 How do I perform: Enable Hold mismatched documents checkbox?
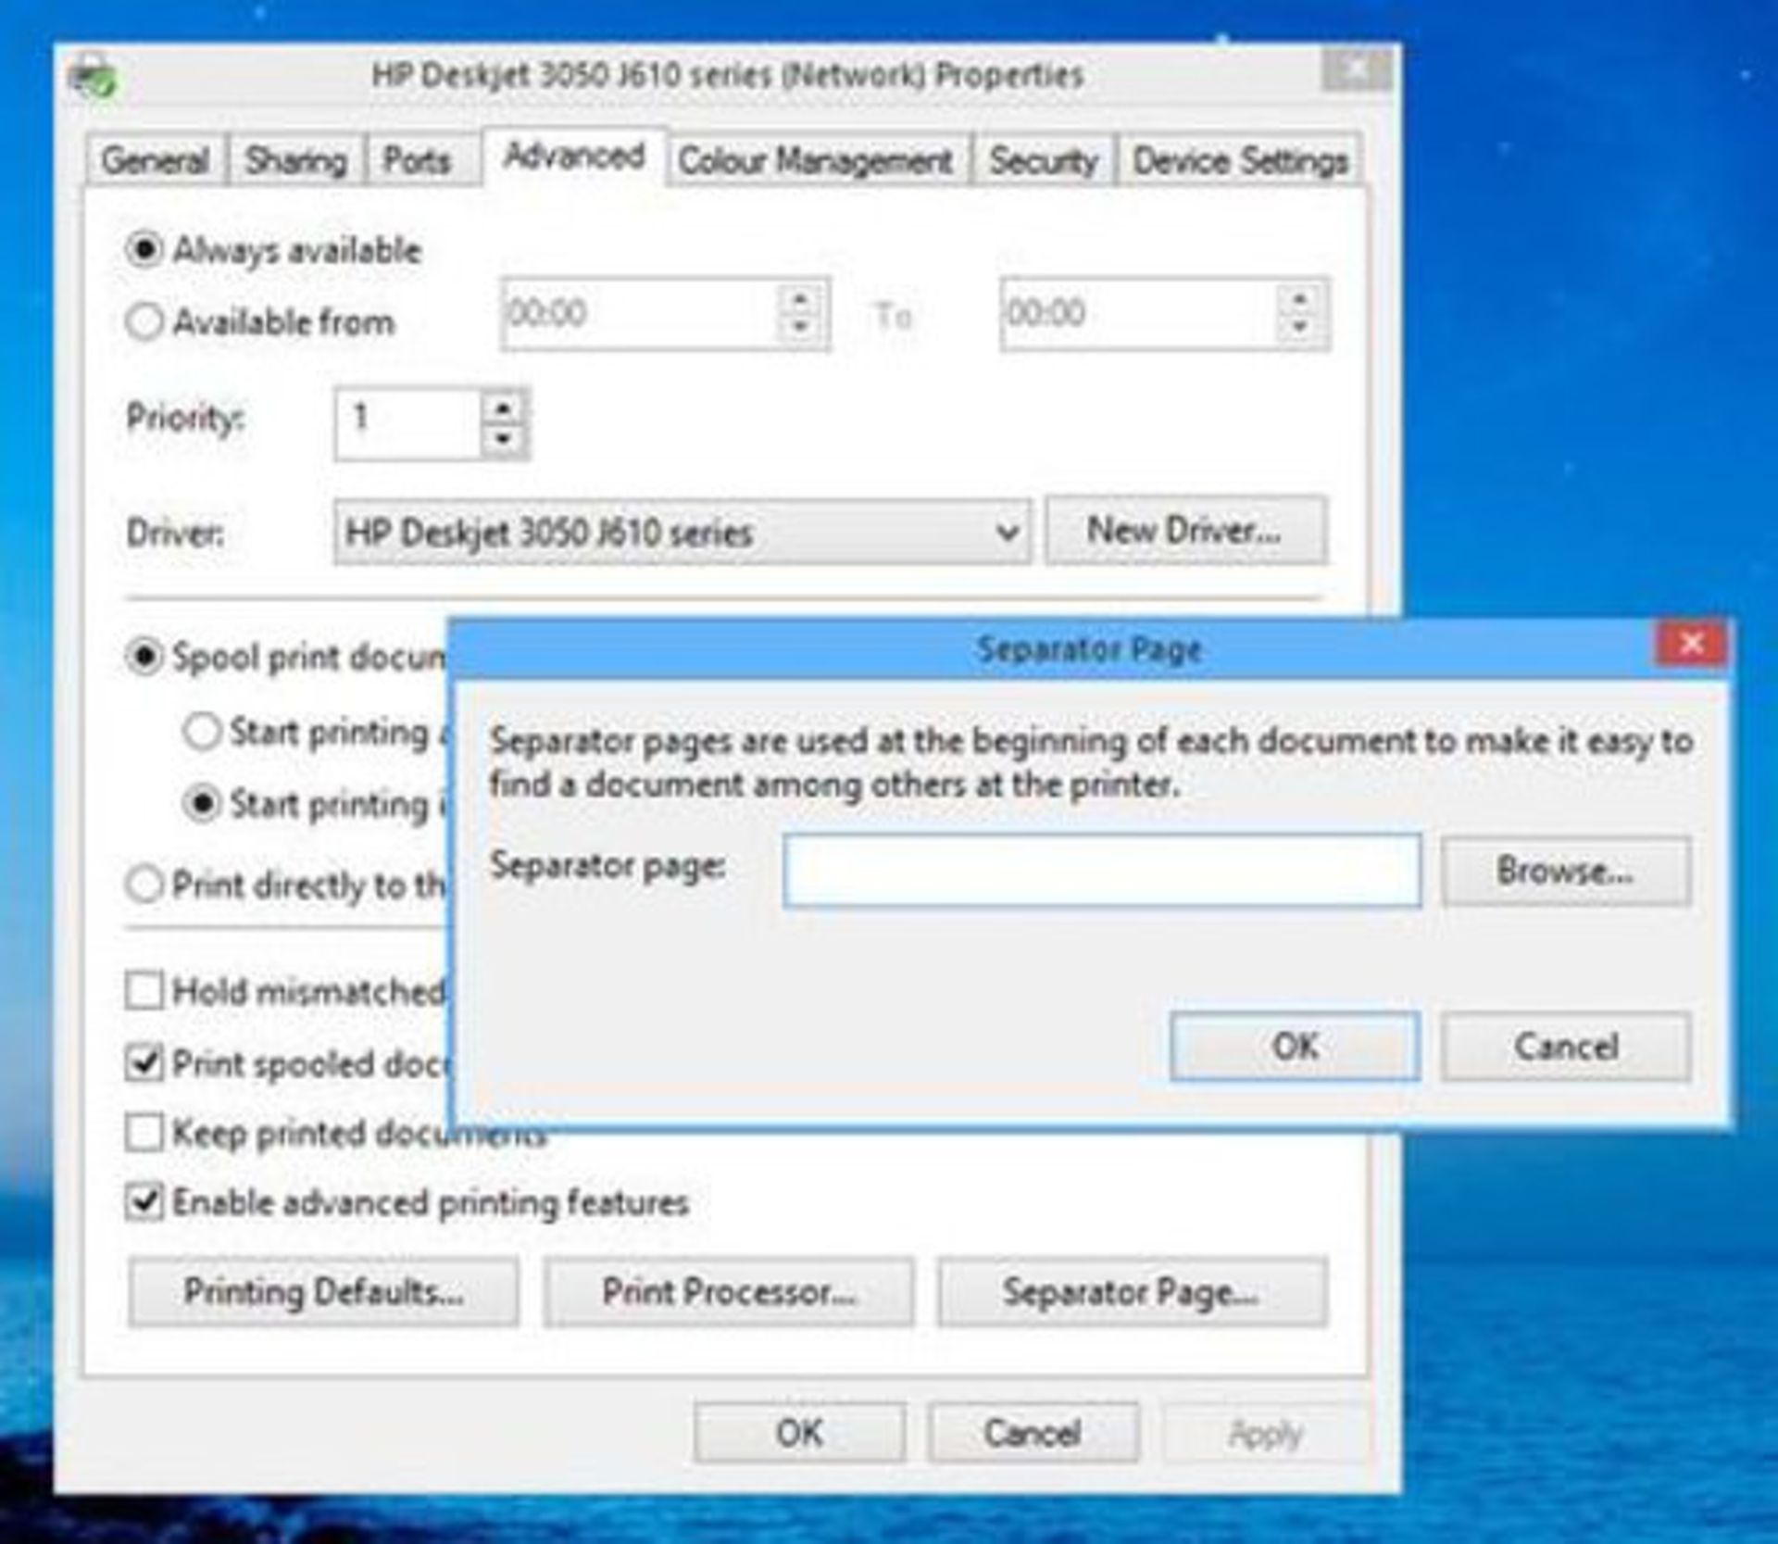[144, 991]
